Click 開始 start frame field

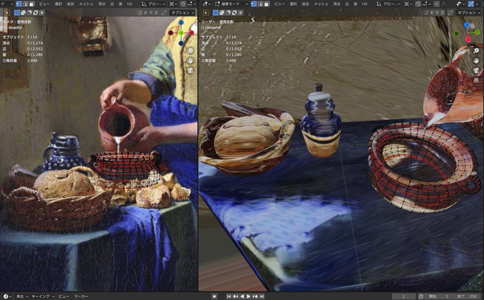(439, 296)
